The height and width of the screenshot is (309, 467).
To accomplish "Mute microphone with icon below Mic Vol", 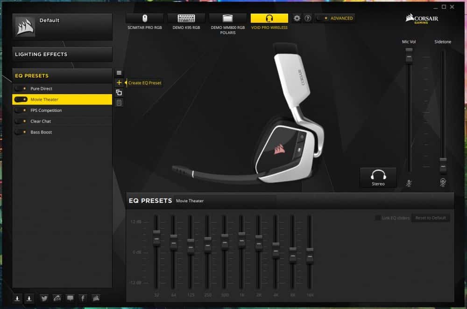I will coord(409,183).
